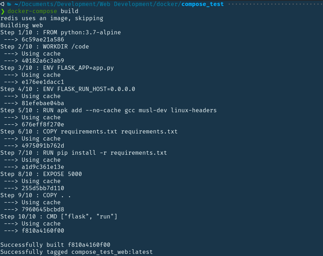This screenshot has width=323, height=256.
Task: Click the 'Building web' output line
Action: (x=22, y=25)
